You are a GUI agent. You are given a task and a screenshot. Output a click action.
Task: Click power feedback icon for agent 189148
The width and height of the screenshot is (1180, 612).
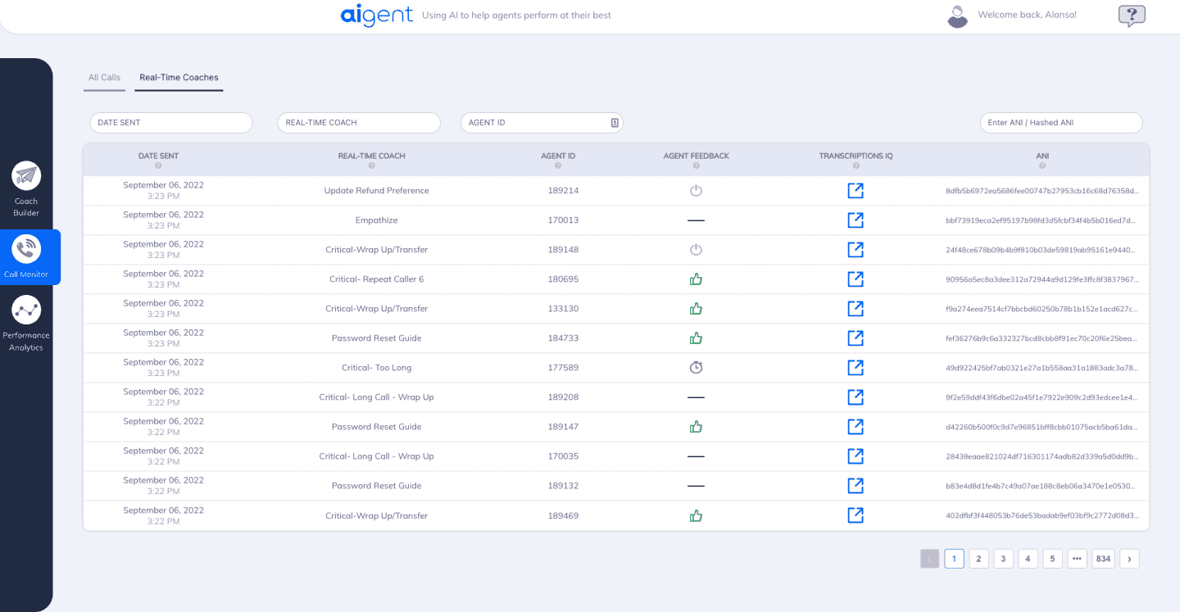(x=696, y=250)
